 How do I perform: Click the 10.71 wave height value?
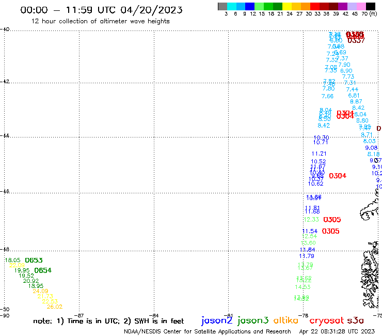tap(321, 142)
